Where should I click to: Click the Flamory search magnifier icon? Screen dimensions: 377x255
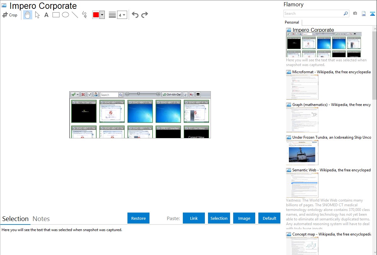346,14
